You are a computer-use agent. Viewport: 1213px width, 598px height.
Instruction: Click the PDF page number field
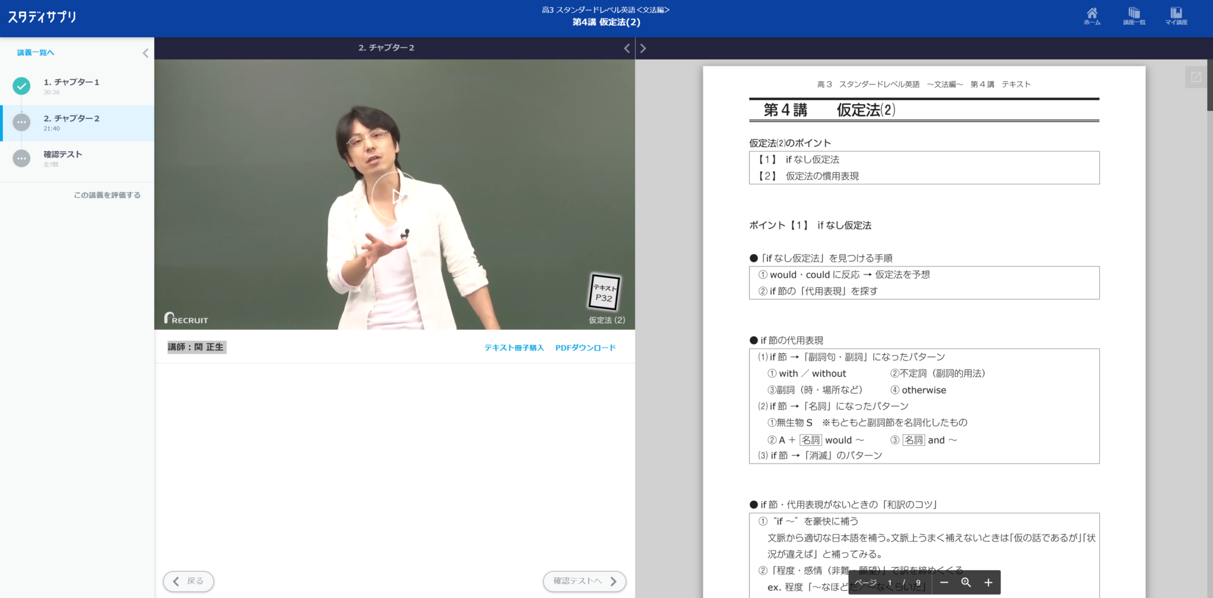pos(890,583)
